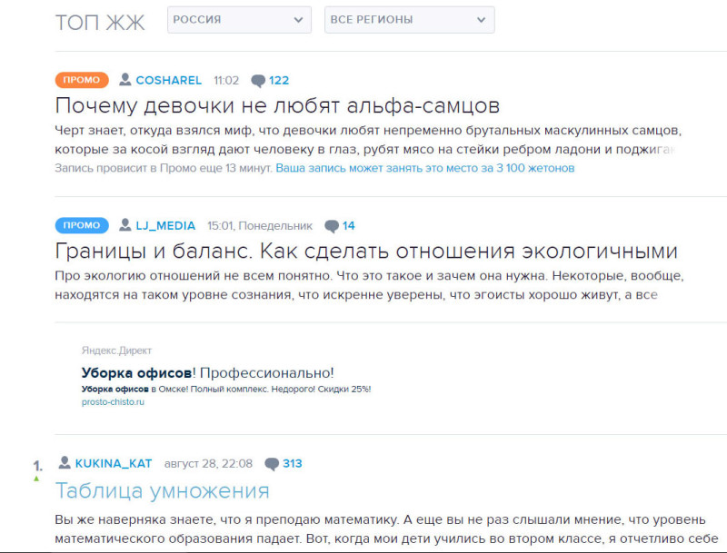Image resolution: width=727 pixels, height=553 pixels.
Task: Click the comment bubble icon next to 122
Action: click(258, 81)
